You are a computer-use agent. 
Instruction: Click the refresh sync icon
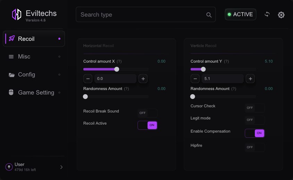(x=267, y=14)
